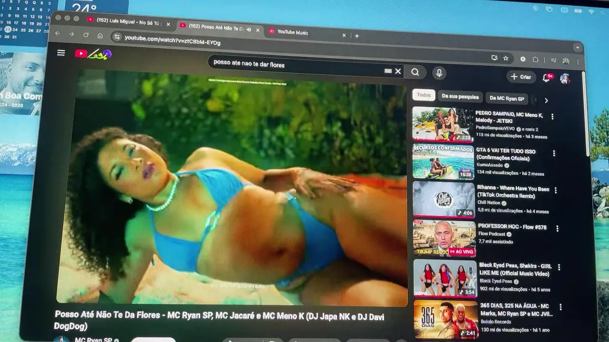Open options for GTA 6 VAI TER TUDO ISSO
This screenshot has height=342, width=609.
pyautogui.click(x=554, y=153)
